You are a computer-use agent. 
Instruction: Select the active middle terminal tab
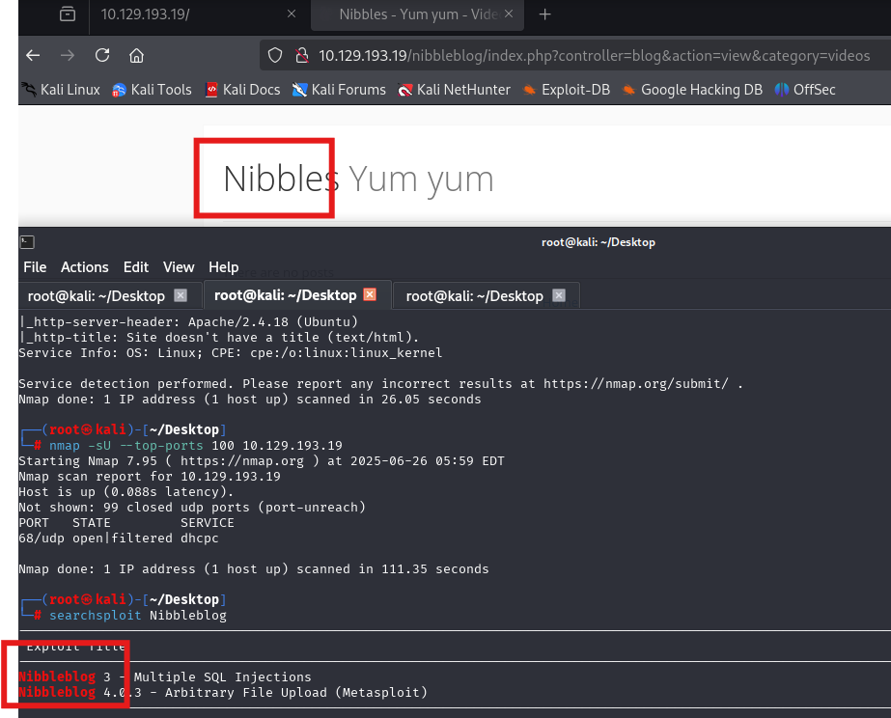(286, 295)
